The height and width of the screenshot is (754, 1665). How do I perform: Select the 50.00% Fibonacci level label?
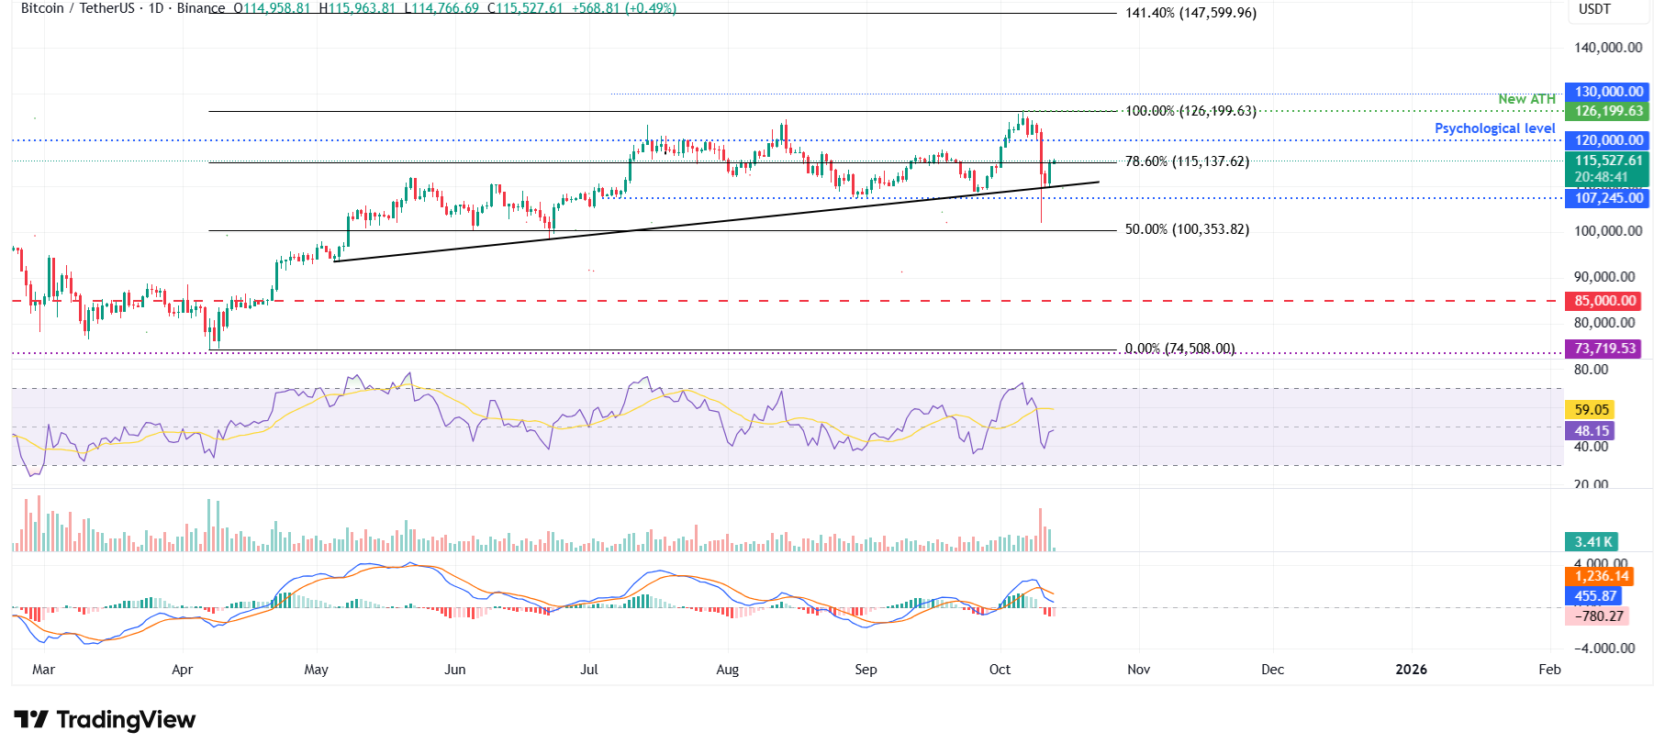[x=1187, y=229]
